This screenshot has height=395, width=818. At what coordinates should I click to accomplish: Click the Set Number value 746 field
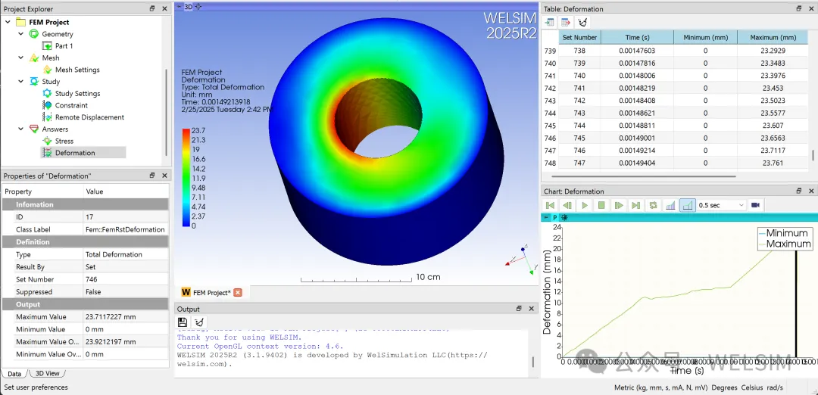[x=126, y=279]
